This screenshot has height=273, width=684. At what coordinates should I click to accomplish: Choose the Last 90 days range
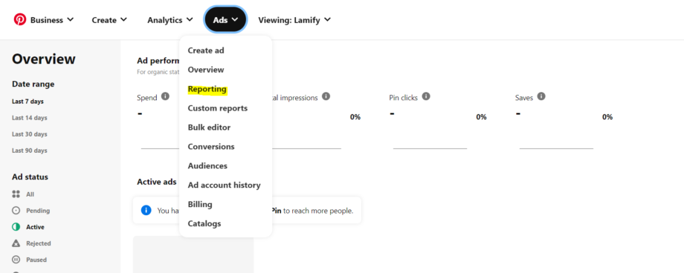click(30, 151)
